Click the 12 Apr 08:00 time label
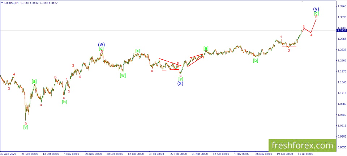This screenshot has height=156, width=347. (221, 153)
